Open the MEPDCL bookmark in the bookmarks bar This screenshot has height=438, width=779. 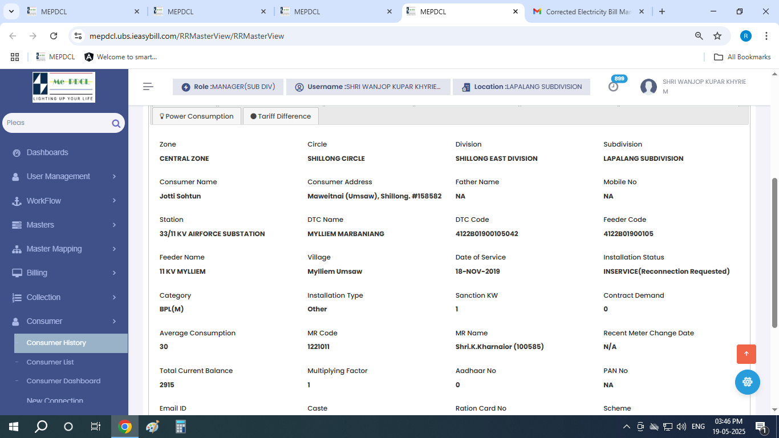(55, 57)
